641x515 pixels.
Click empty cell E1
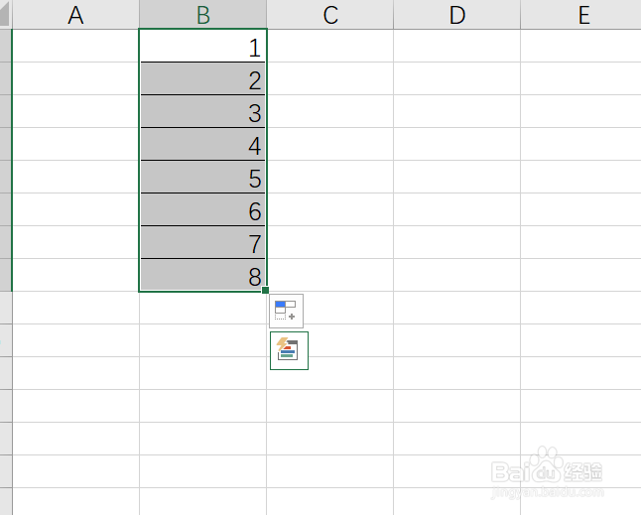pyautogui.click(x=582, y=47)
